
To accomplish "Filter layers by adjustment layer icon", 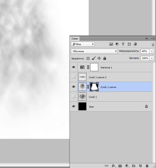I will (x=117, y=44).
